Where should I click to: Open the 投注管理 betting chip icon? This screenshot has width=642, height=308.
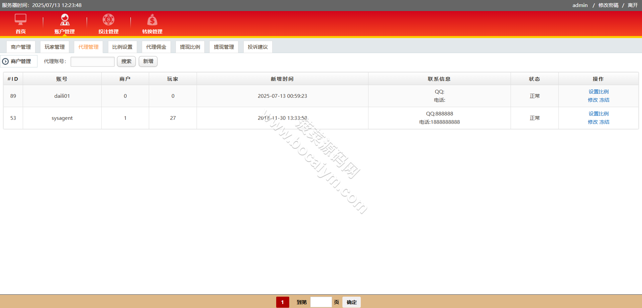[x=108, y=19]
